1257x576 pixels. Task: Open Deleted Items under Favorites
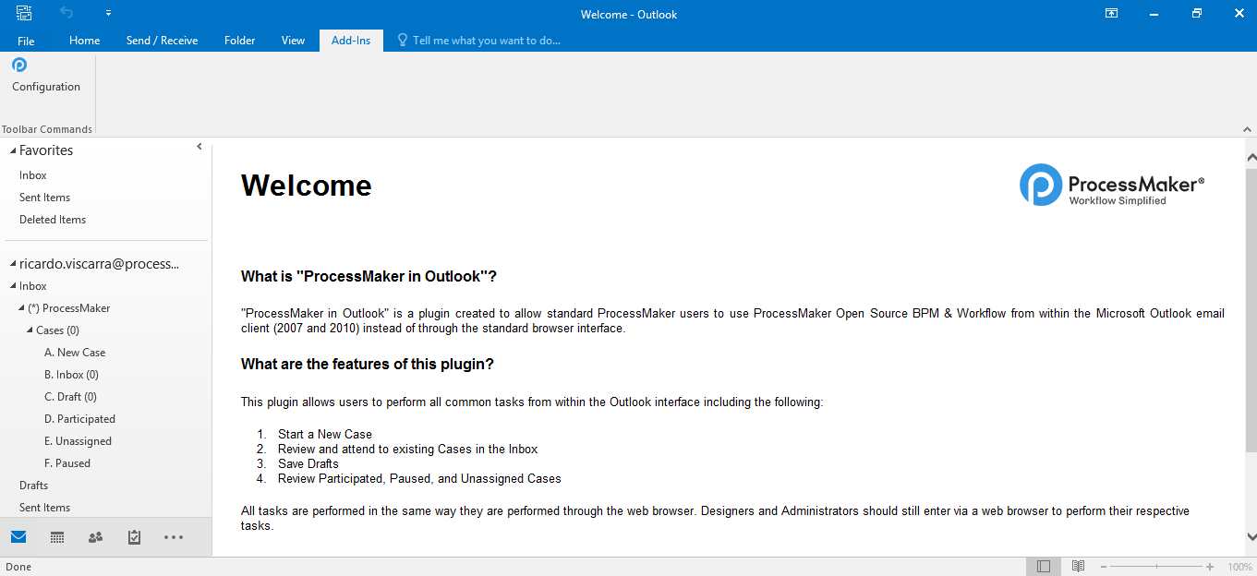[53, 220]
